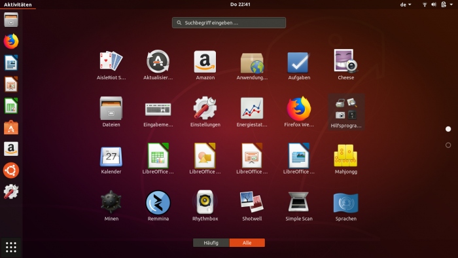The width and height of the screenshot is (458, 258).
Task: Launch the Rhythmbox music player
Action: coord(205,206)
